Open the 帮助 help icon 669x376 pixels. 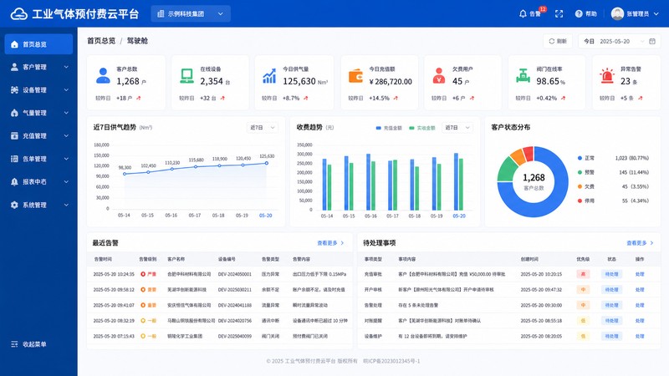tap(579, 14)
